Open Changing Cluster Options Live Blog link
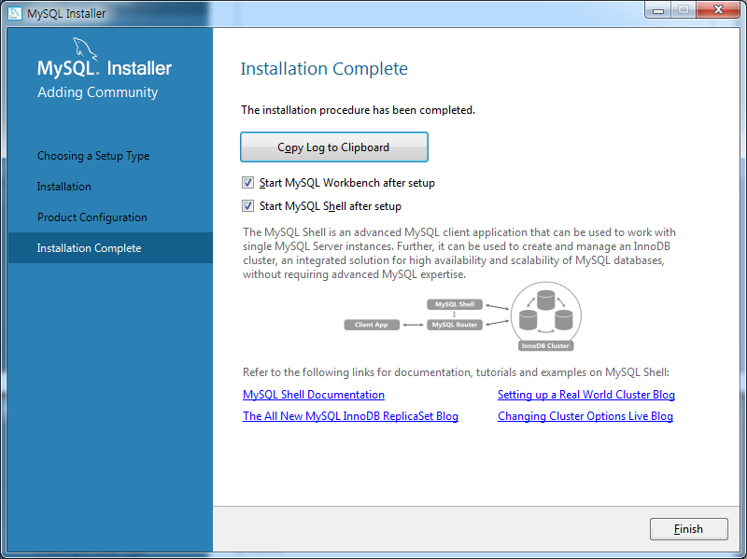The width and height of the screenshot is (747, 559). [585, 416]
